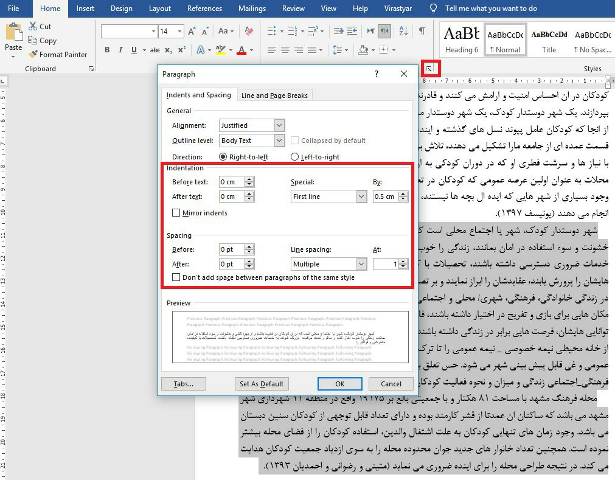Open the File menu
The height and width of the screenshot is (480, 615).
(x=13, y=9)
